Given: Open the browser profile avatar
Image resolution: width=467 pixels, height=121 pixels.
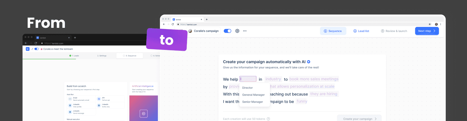Looking at the screenshot, I should coord(436,24).
